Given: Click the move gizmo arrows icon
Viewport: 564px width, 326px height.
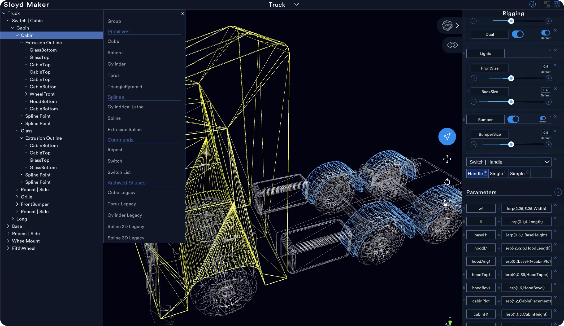Looking at the screenshot, I should pos(447,159).
